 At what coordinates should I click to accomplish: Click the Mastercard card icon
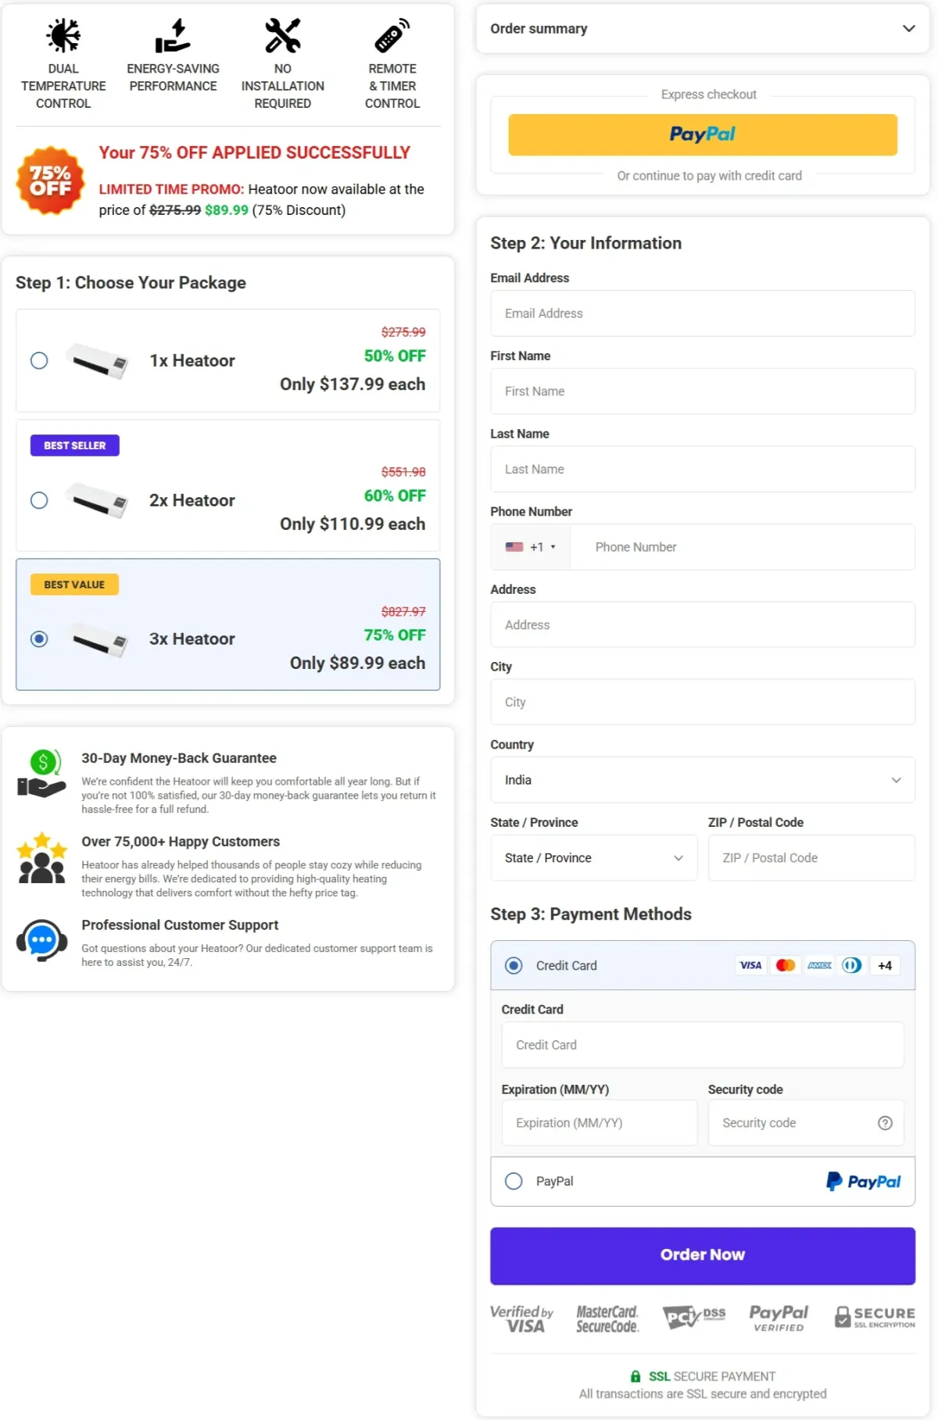click(785, 965)
